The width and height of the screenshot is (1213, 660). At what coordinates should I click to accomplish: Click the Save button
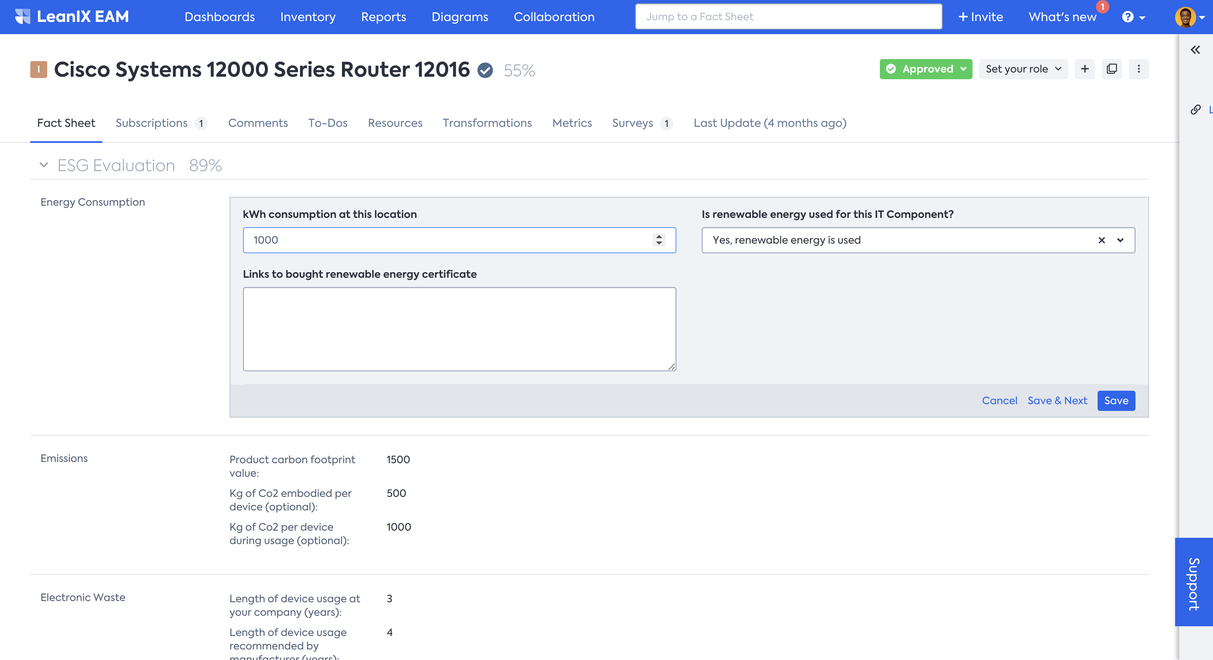coord(1116,400)
